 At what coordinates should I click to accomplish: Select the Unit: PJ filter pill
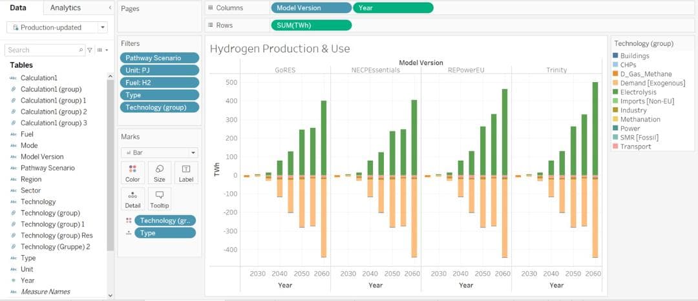point(160,70)
